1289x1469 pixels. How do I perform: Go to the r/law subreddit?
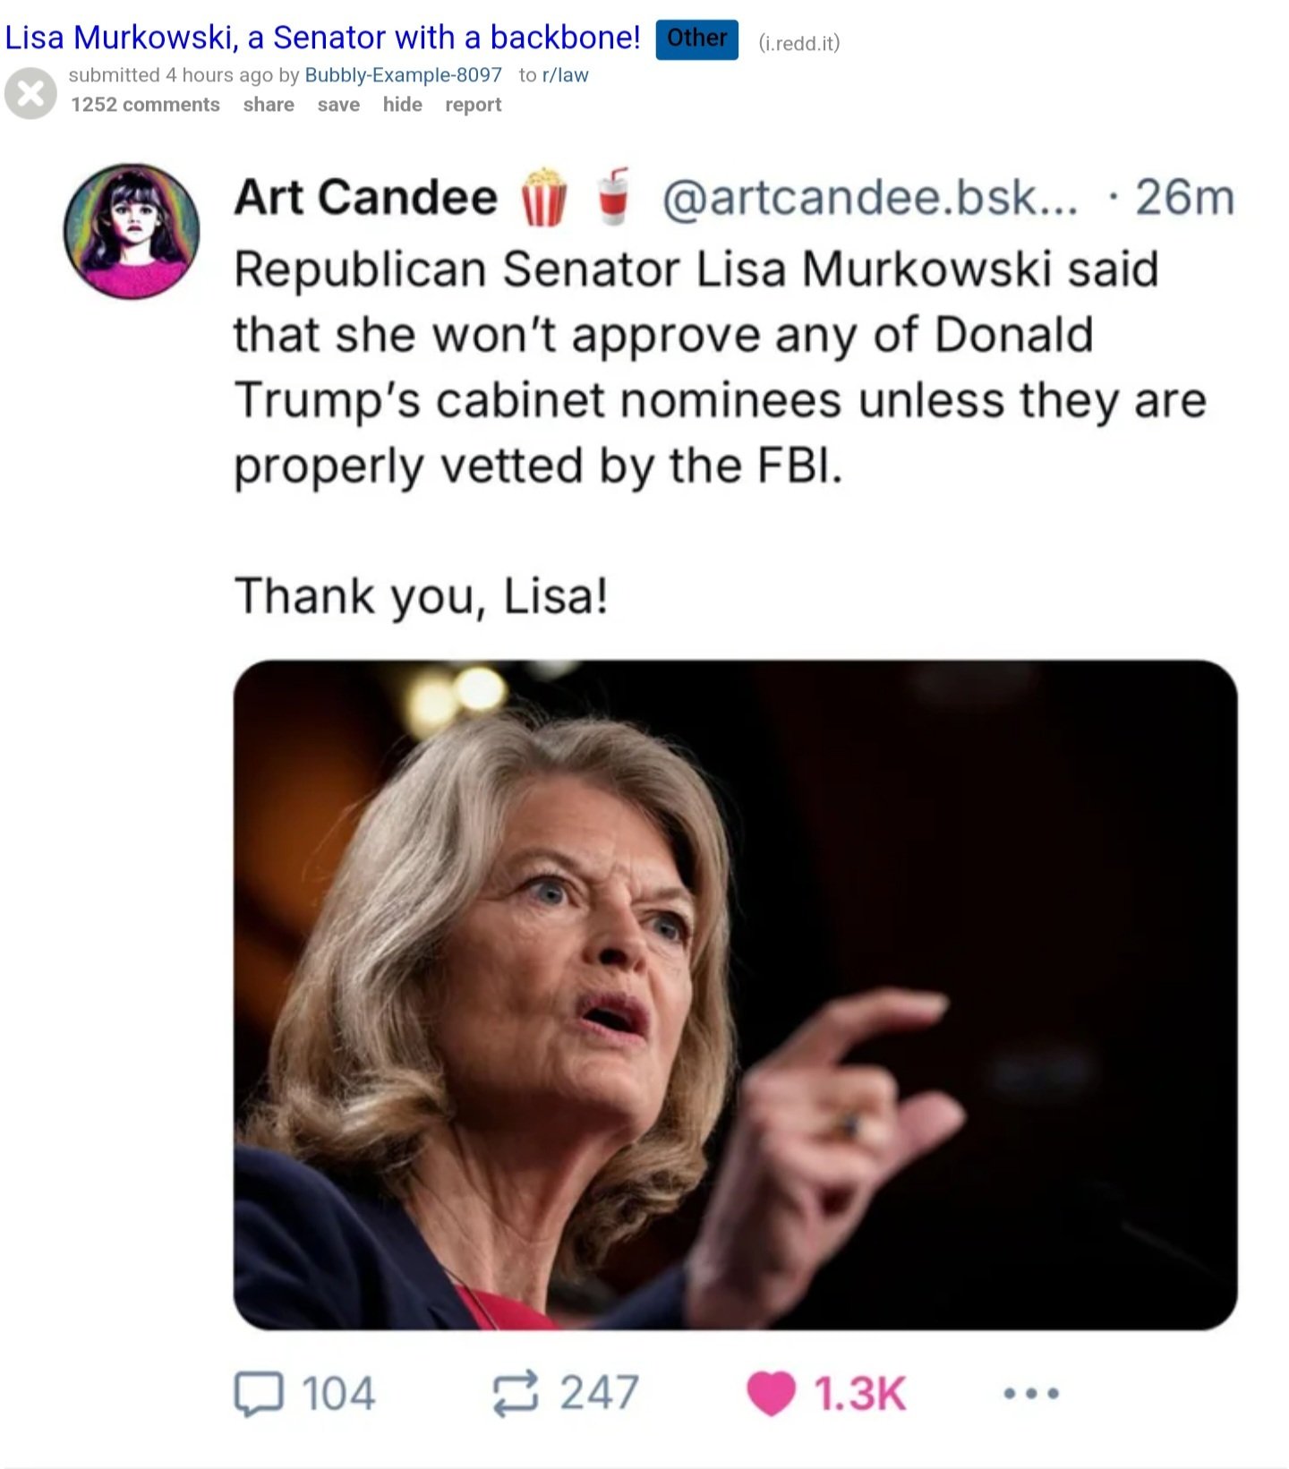(565, 75)
